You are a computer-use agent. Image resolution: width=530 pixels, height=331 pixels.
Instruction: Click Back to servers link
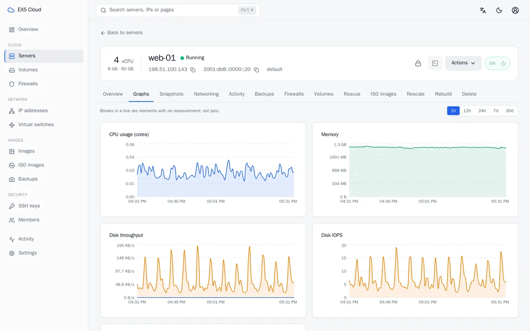click(122, 33)
